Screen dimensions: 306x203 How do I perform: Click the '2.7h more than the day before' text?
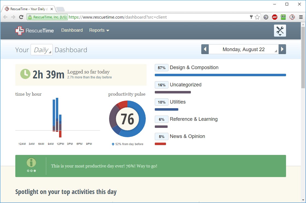coord(90,77)
